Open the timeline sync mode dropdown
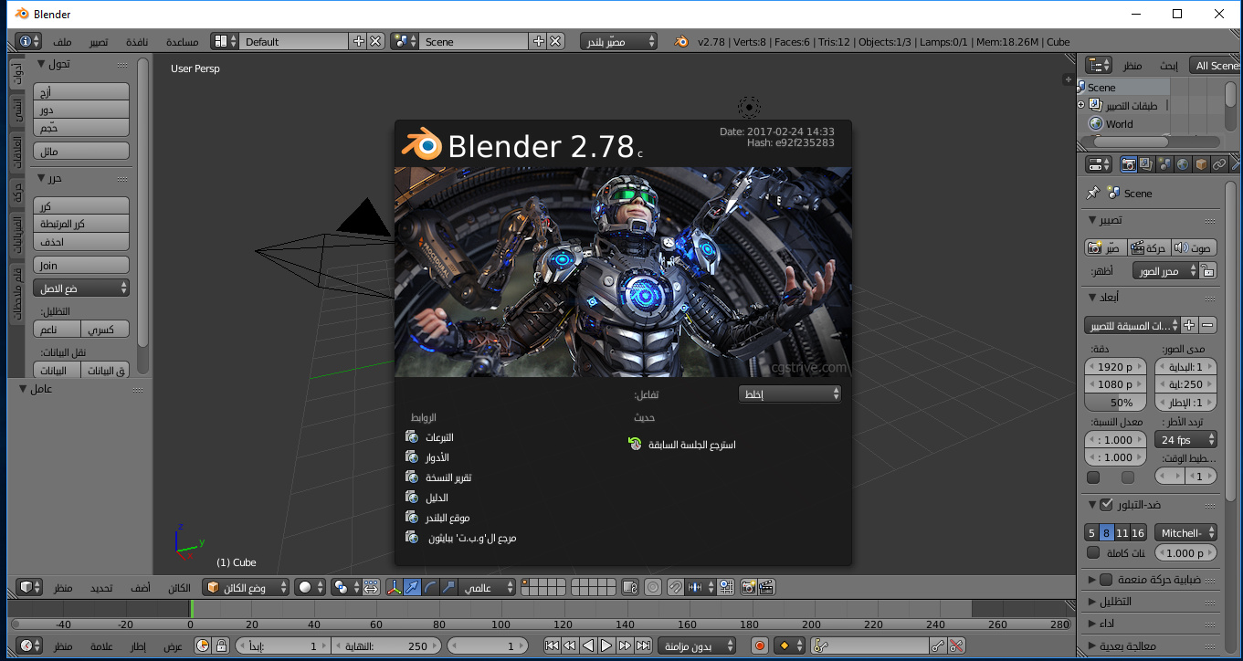 [x=697, y=645]
